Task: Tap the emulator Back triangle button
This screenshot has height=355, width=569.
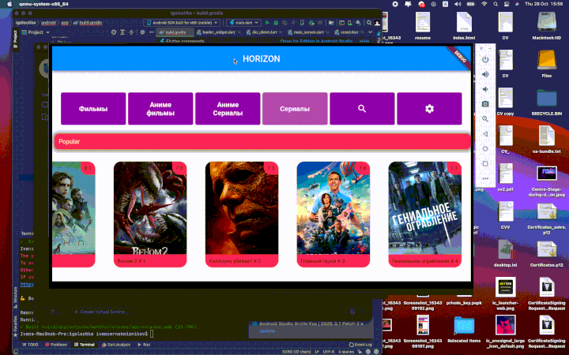Action: point(485,134)
